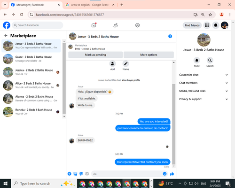Search in conversation magnifier icon
This screenshot has width=235, height=188.
pos(210,60)
